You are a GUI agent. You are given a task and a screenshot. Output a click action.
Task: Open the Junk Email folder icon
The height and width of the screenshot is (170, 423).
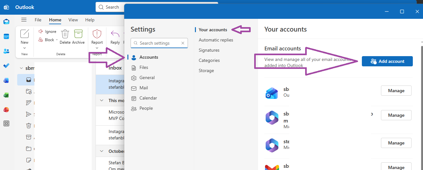[29, 91]
